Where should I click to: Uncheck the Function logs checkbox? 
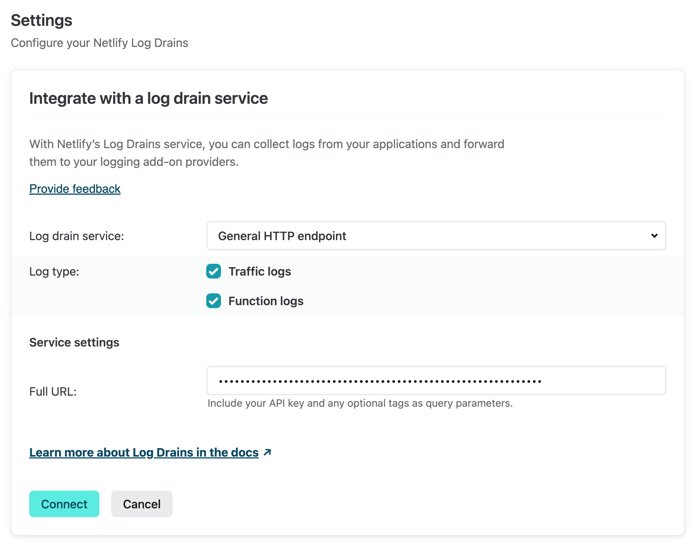click(214, 301)
